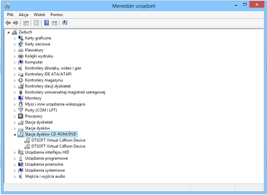Click the Wejścia i wyjścia audio icon

click(x=20, y=176)
